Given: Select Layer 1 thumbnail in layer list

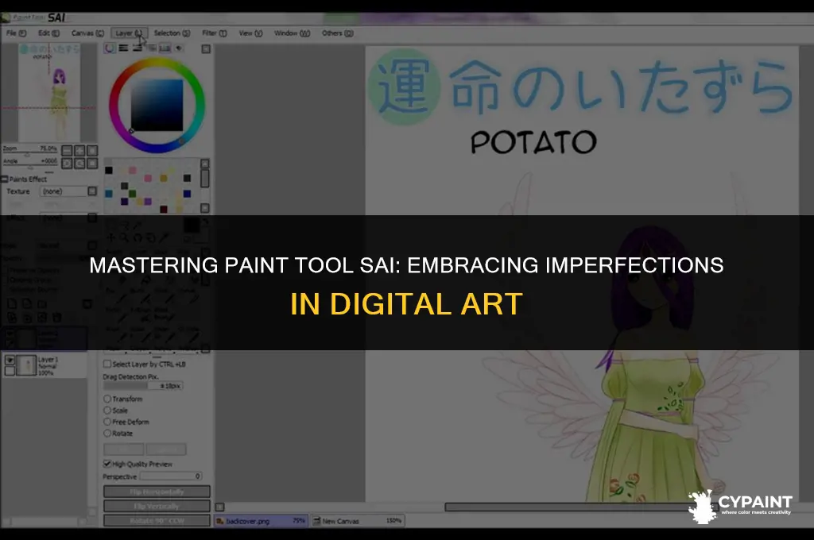Looking at the screenshot, I should (26, 365).
